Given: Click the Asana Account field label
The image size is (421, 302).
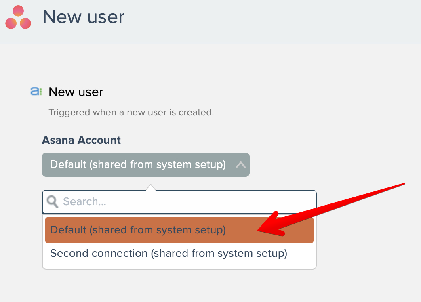Looking at the screenshot, I should 81,140.
